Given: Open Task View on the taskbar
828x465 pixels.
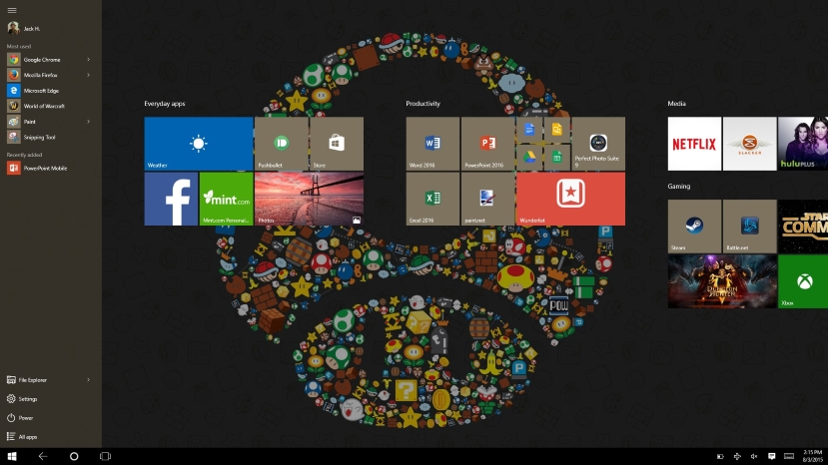Looking at the screenshot, I should coord(105,456).
